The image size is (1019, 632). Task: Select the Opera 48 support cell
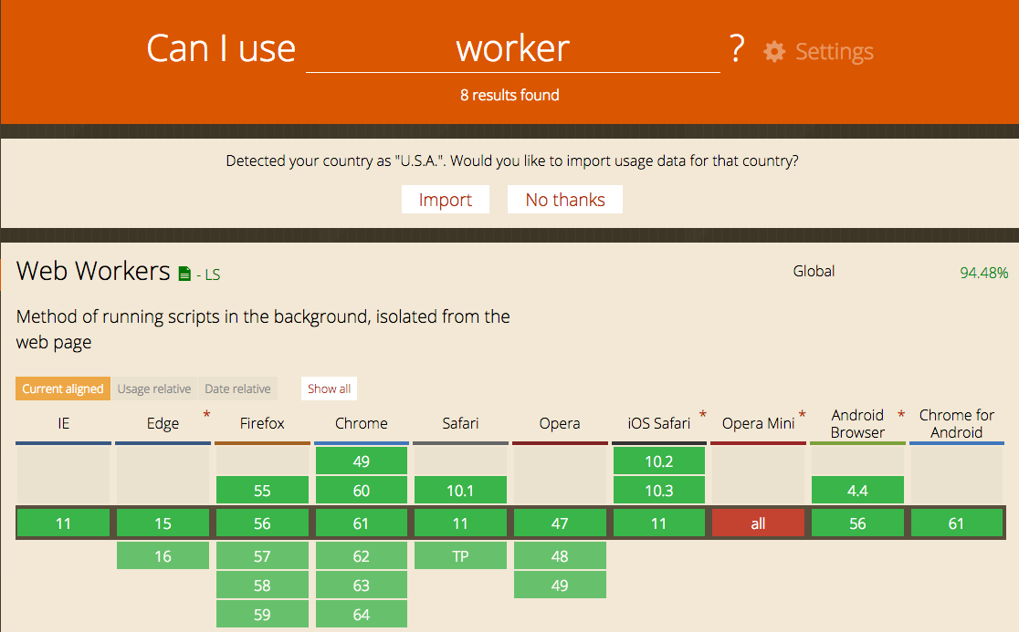[x=560, y=556]
